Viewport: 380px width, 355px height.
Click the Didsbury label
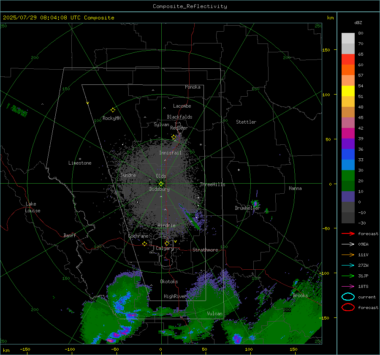coord(159,189)
